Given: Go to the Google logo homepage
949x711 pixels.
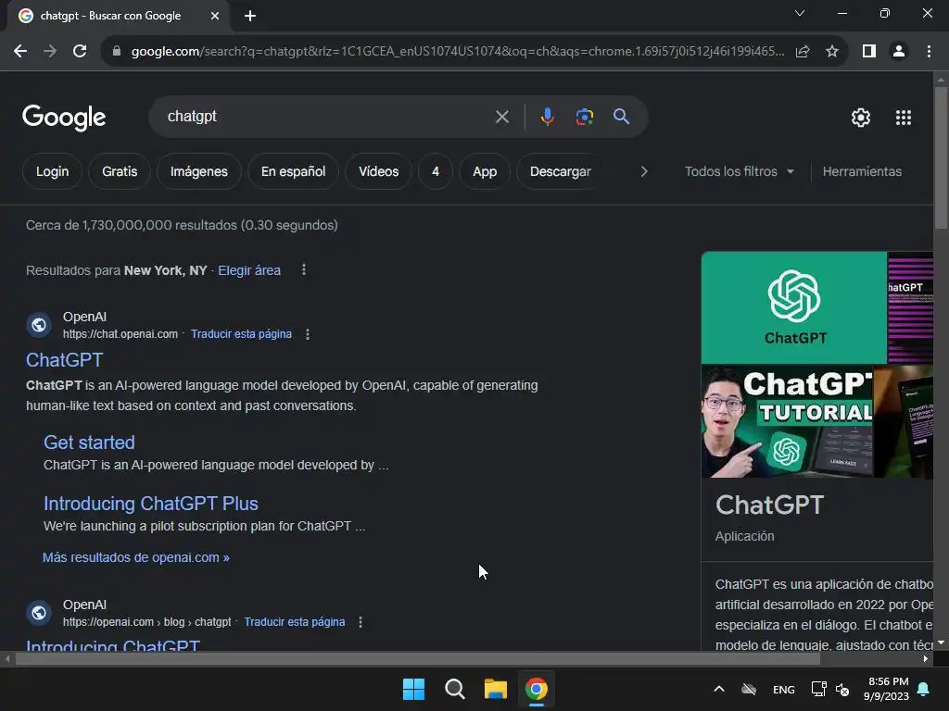Looking at the screenshot, I should (x=64, y=118).
